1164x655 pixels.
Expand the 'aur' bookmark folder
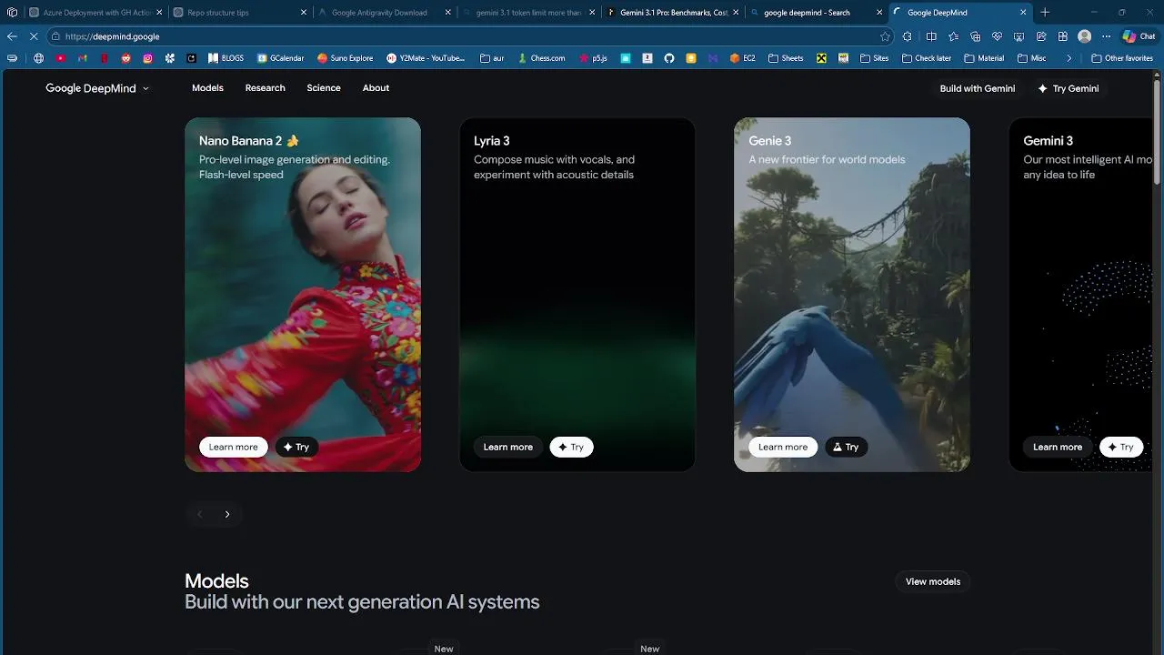pyautogui.click(x=492, y=58)
